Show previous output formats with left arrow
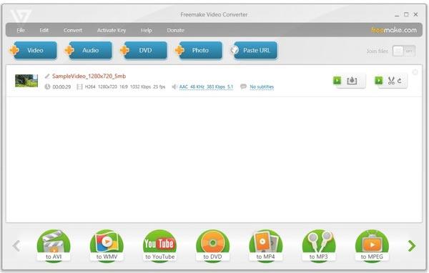This screenshot has width=429, height=273. 16,246
